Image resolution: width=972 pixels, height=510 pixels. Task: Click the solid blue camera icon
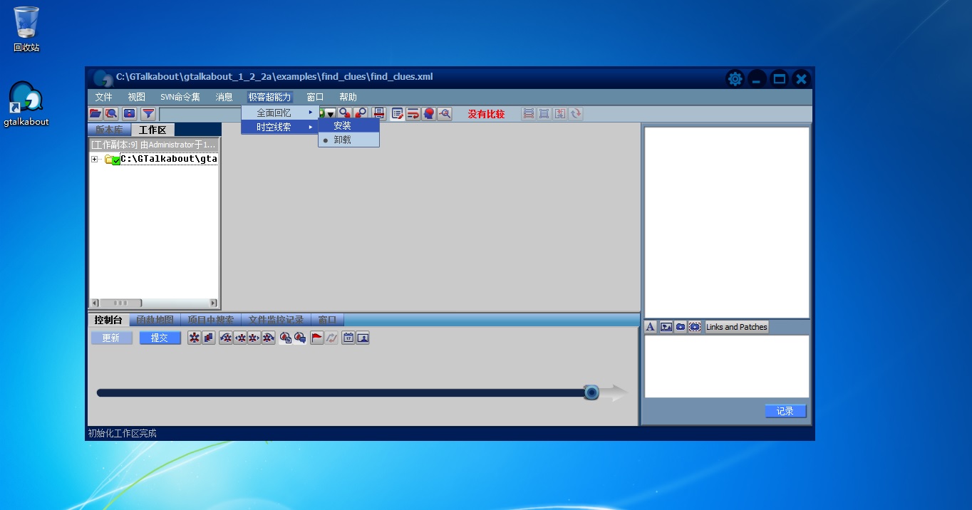click(x=681, y=327)
